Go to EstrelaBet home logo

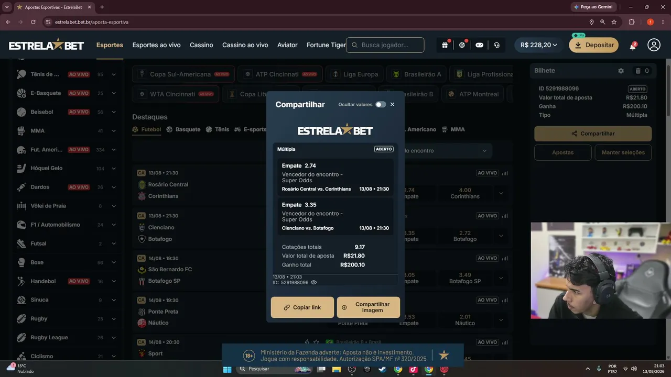[x=46, y=45]
